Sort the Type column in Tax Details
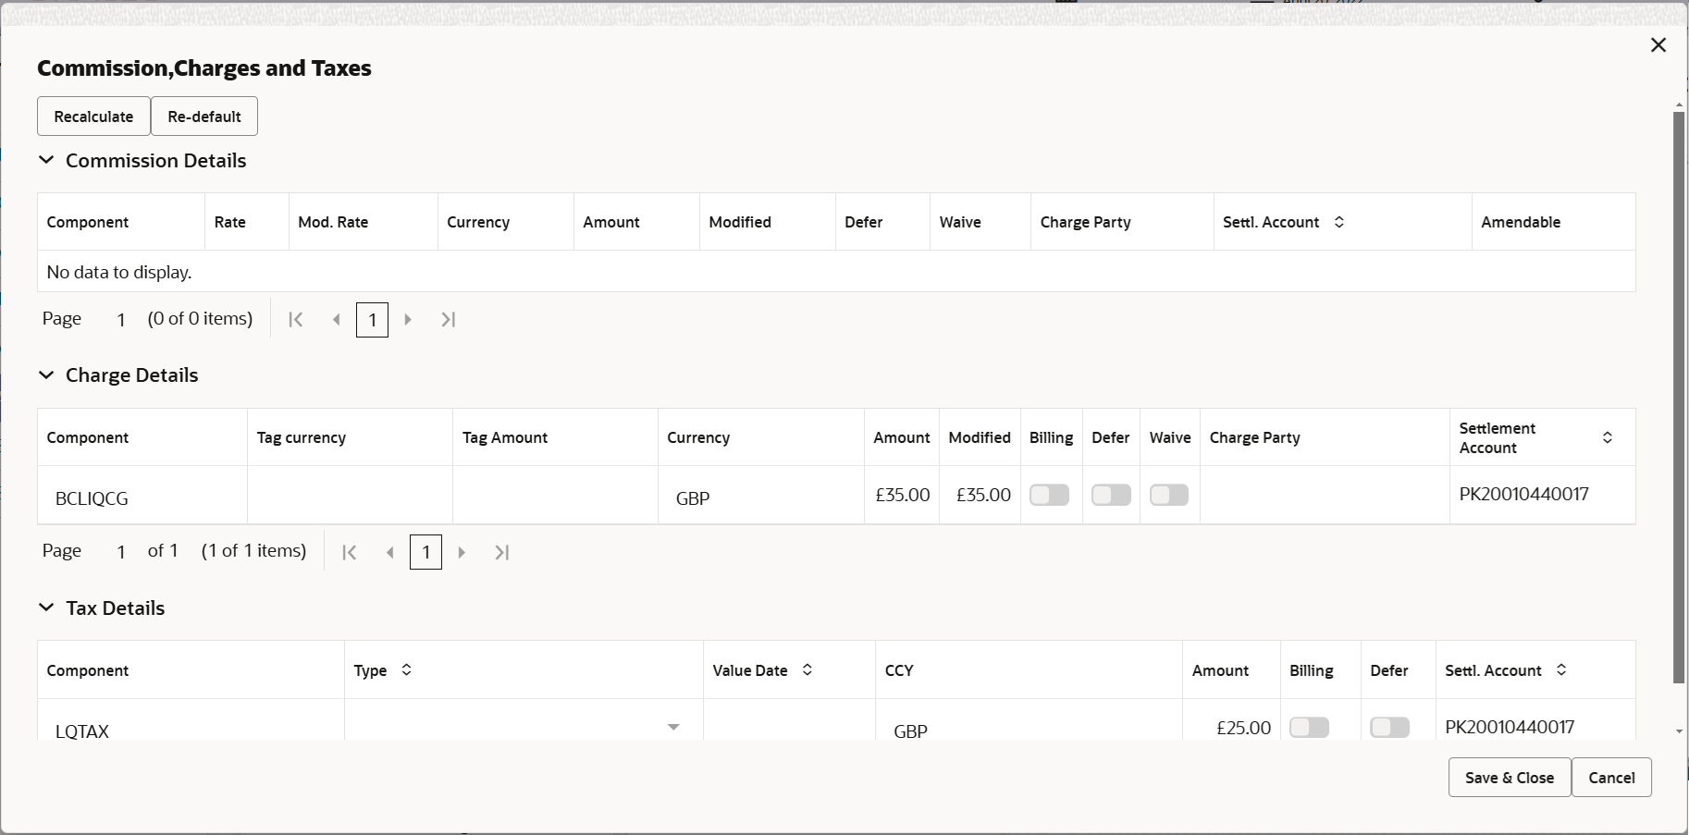1689x835 pixels. (404, 670)
